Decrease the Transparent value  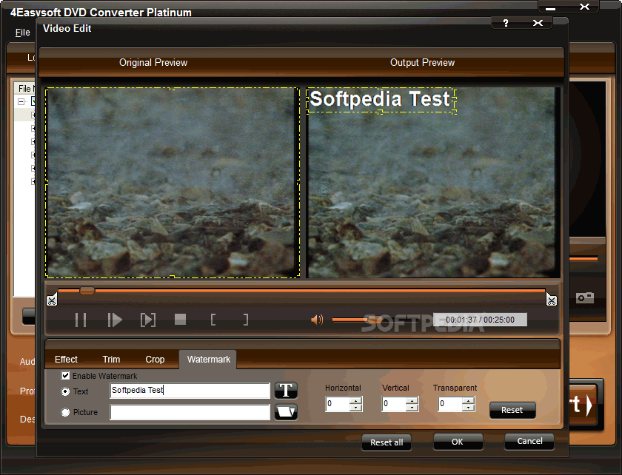coord(469,408)
